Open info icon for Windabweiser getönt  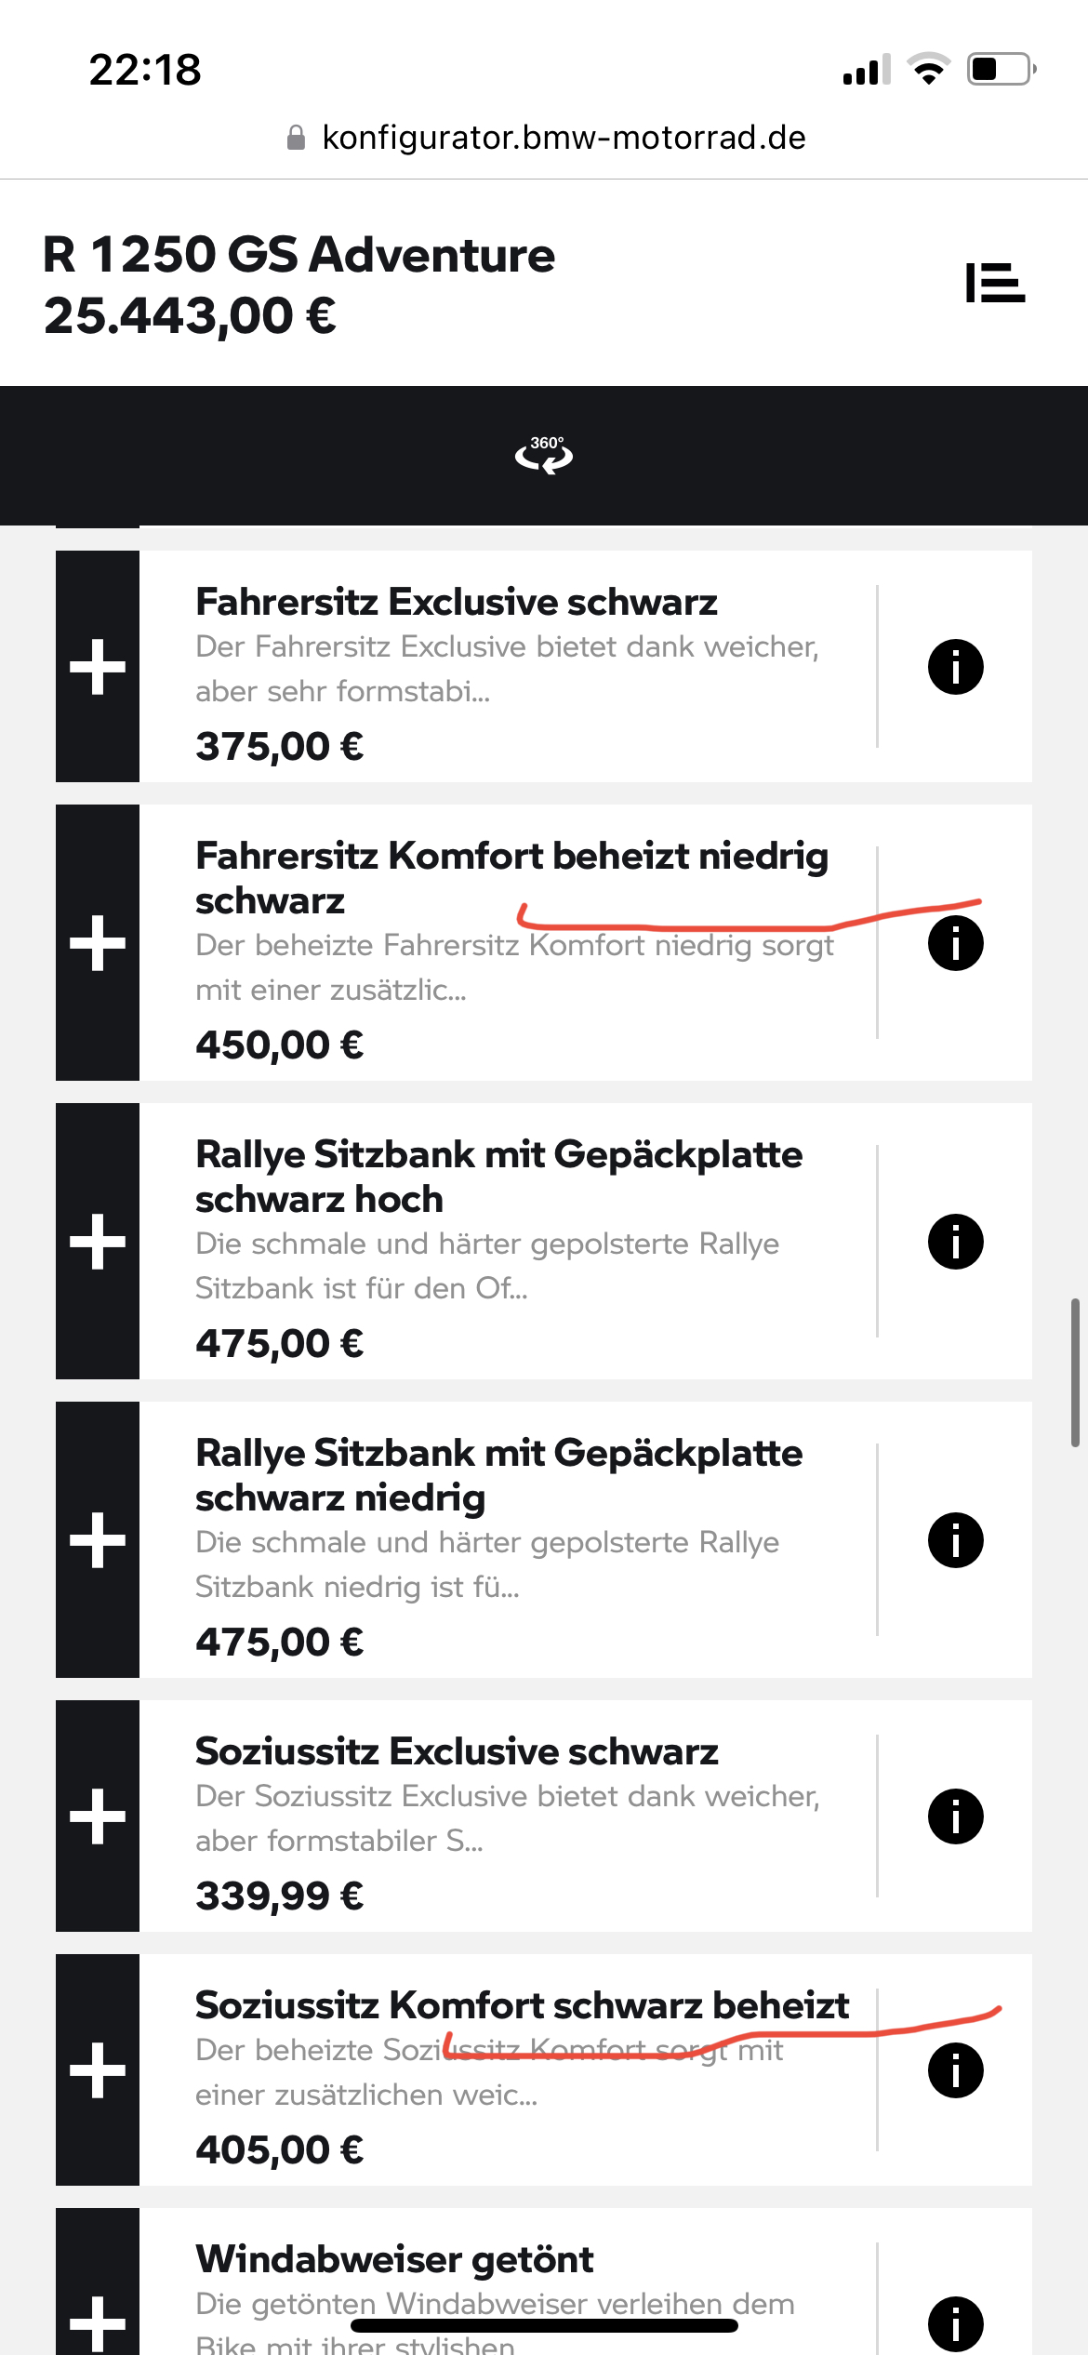tap(955, 2324)
